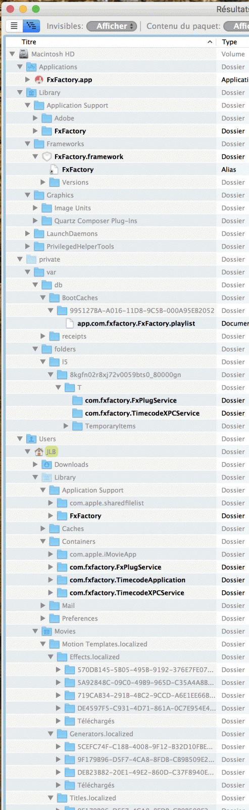This screenshot has width=249, height=810.
Task: Click the Containers folder icon
Action: click(54, 541)
